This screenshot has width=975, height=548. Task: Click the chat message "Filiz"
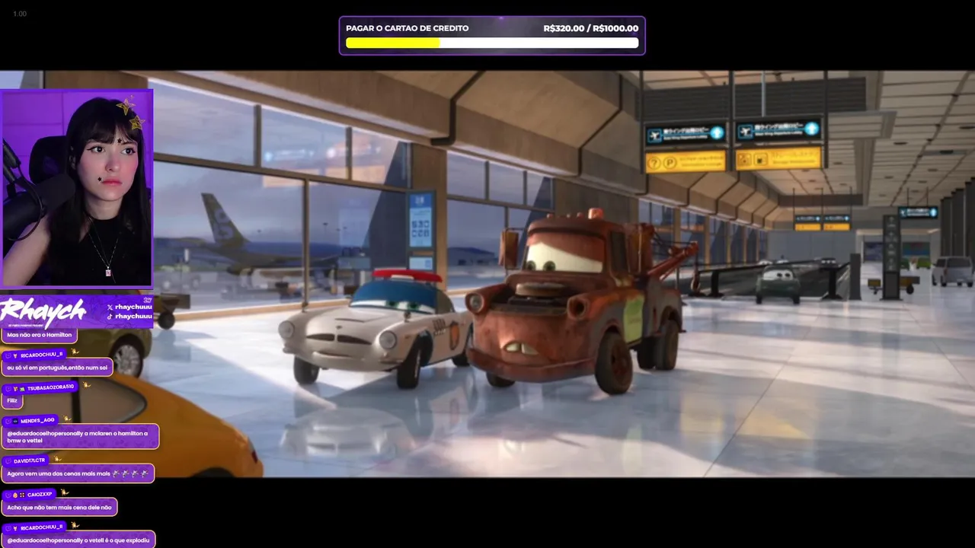coord(12,400)
